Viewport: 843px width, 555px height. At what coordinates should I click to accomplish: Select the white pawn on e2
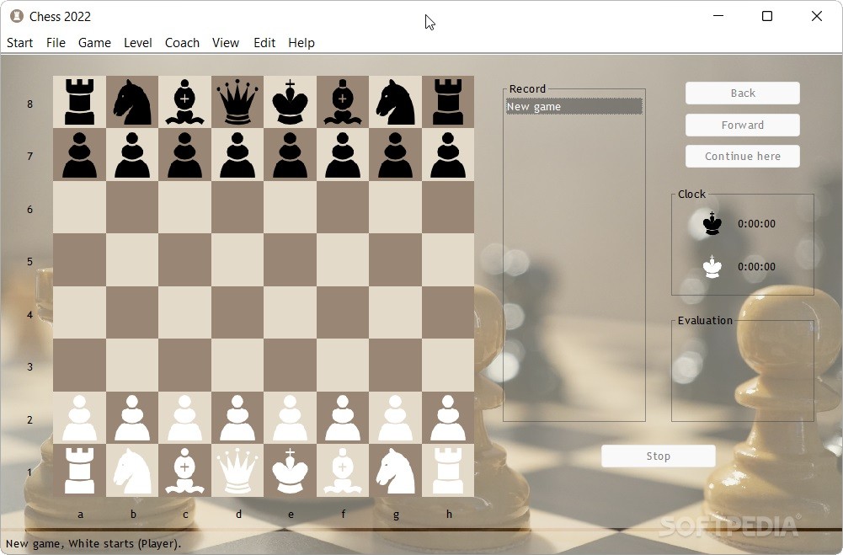290,418
